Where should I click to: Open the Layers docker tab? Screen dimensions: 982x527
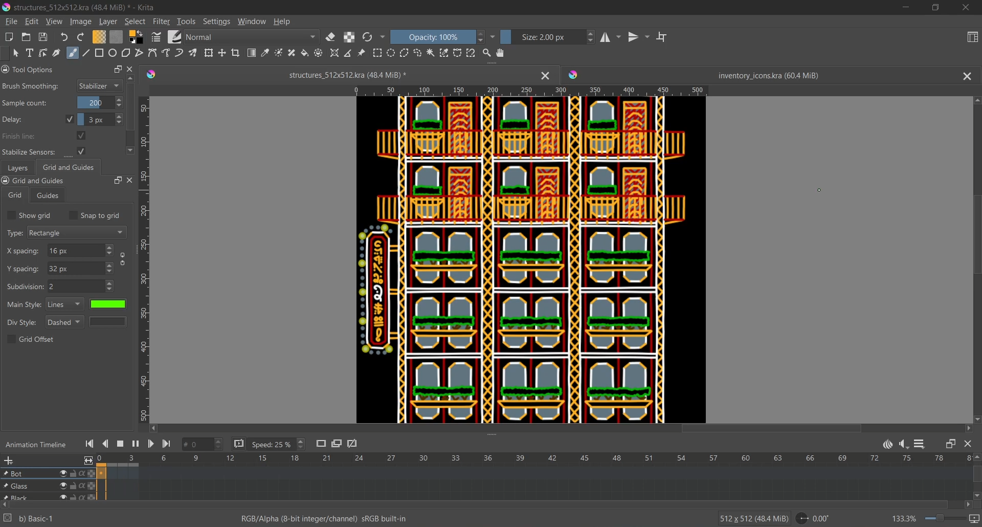tap(18, 168)
